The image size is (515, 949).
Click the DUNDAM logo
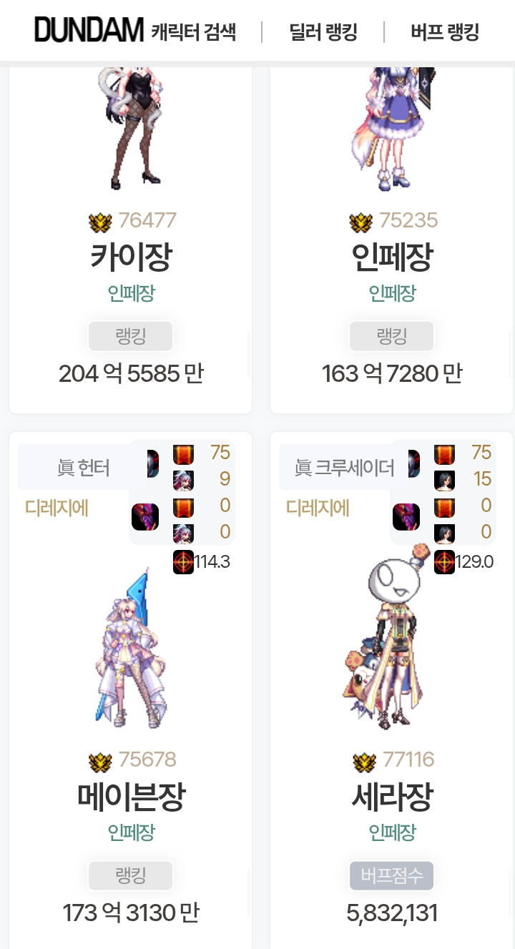click(89, 31)
